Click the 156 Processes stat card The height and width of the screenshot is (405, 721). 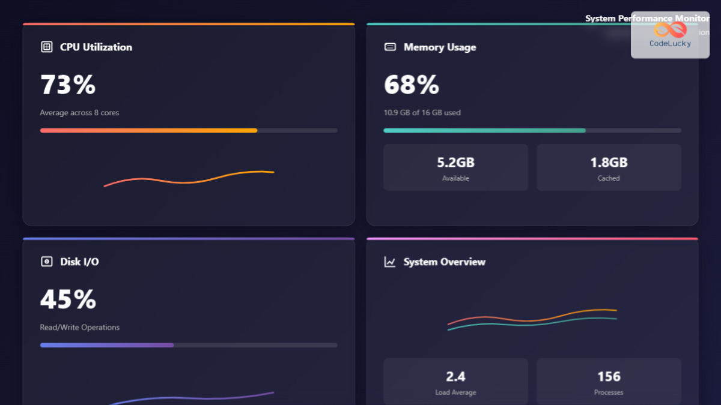[x=608, y=382]
